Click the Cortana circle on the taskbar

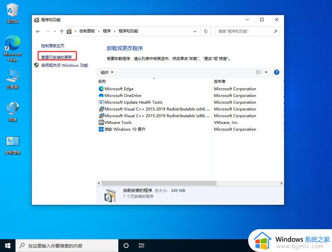[x=126, y=245]
